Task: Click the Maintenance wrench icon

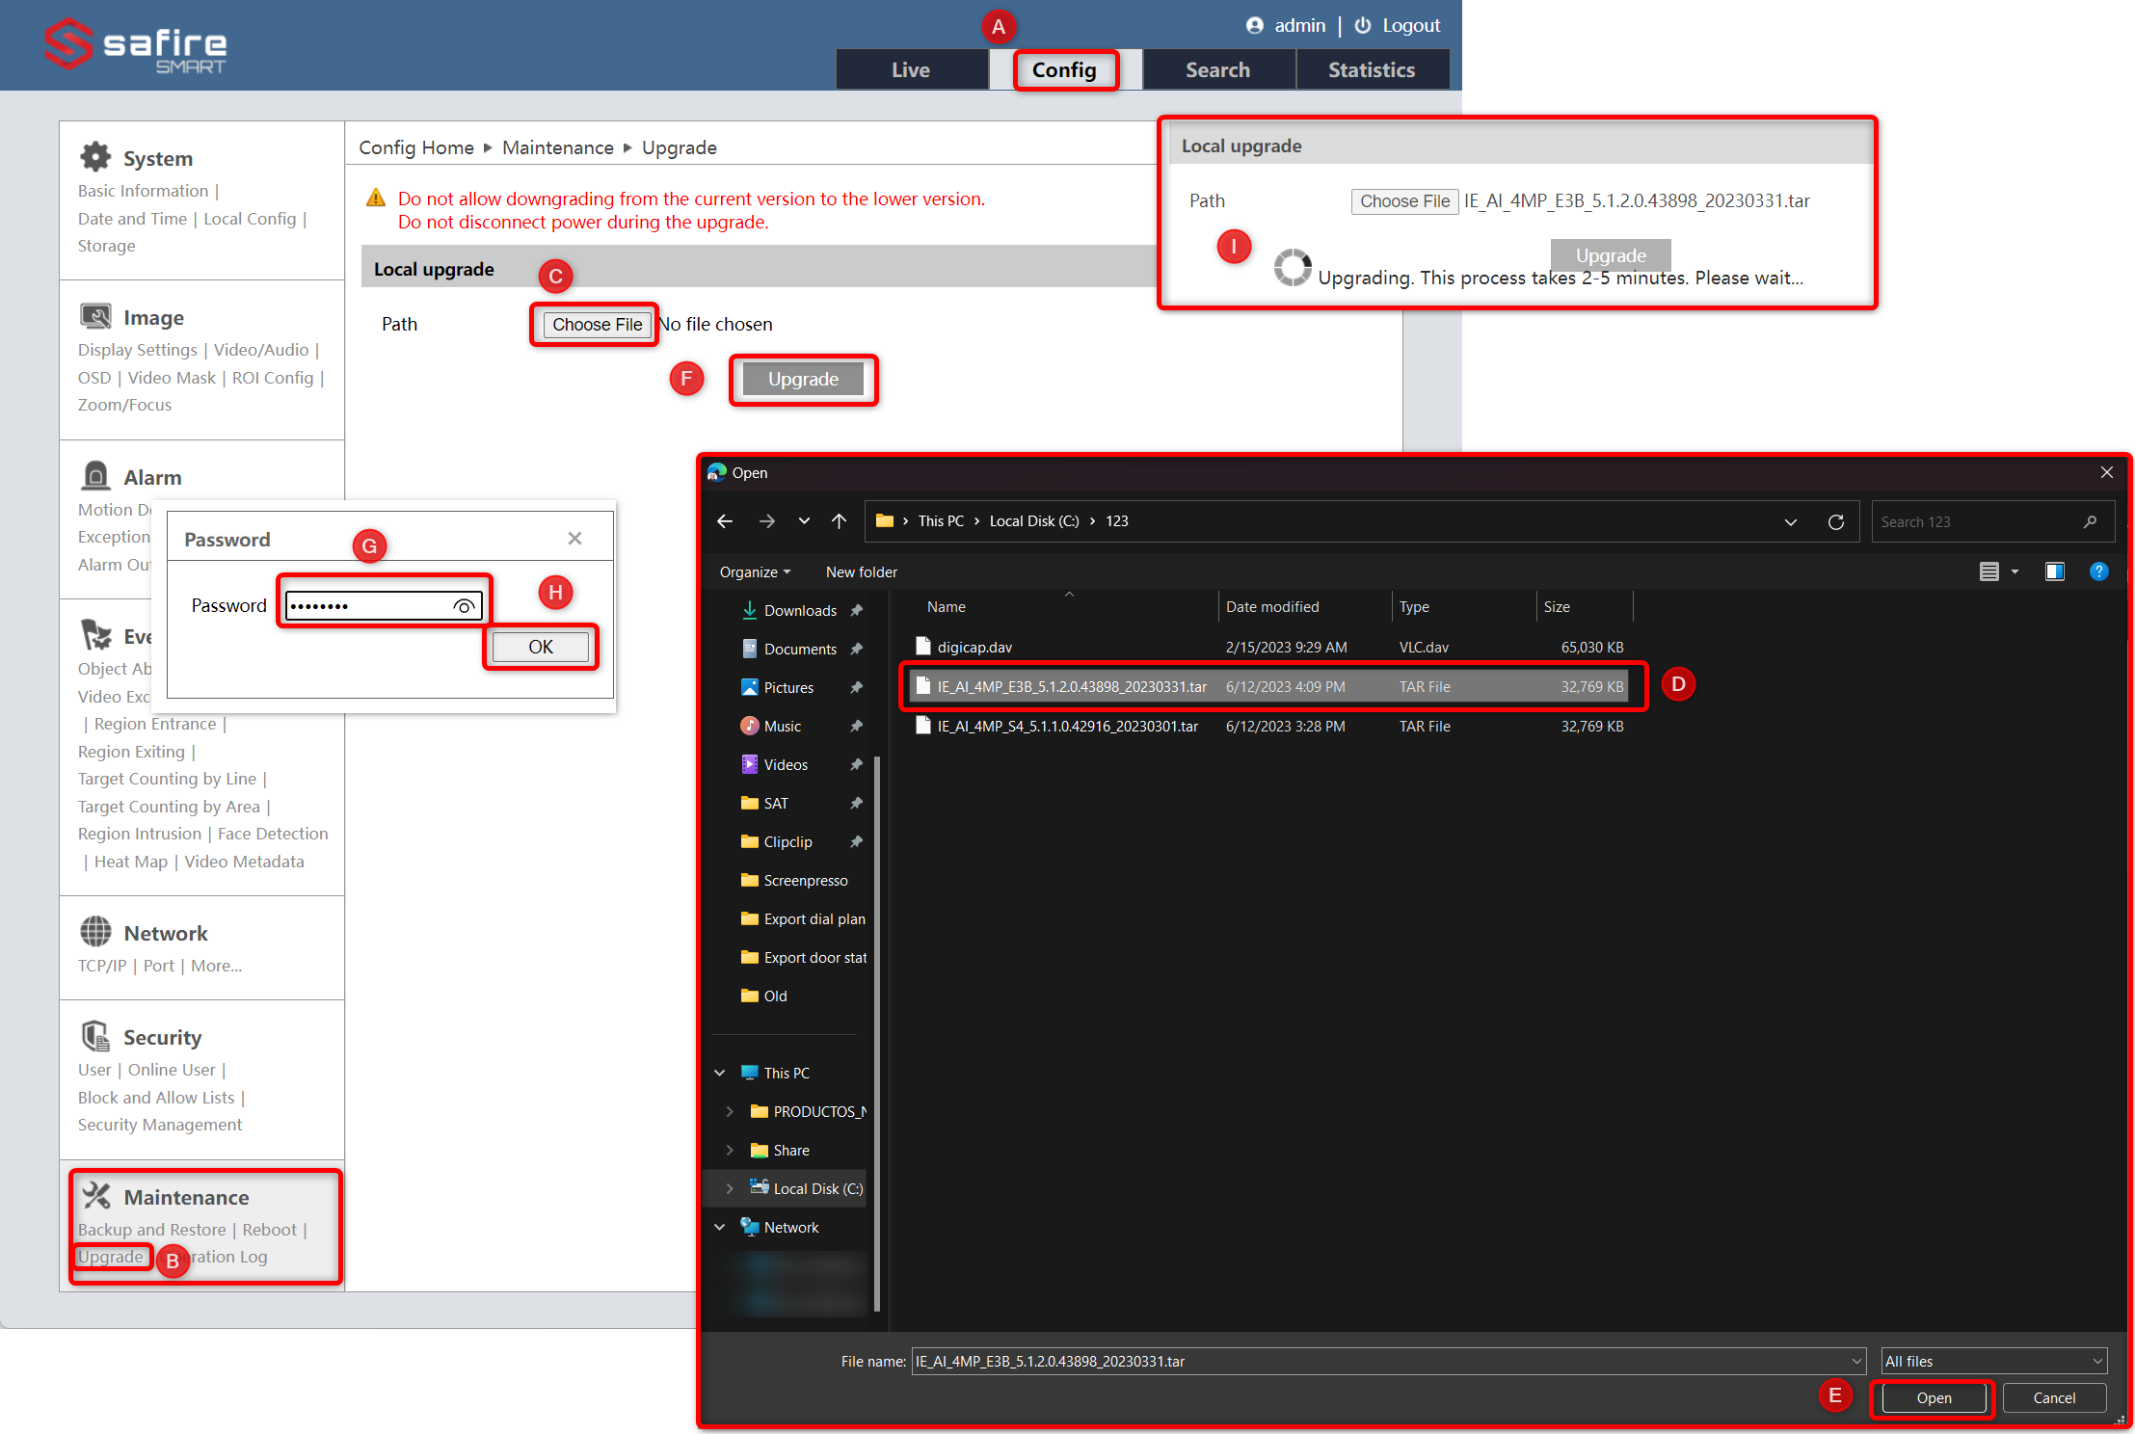Action: pos(95,1196)
